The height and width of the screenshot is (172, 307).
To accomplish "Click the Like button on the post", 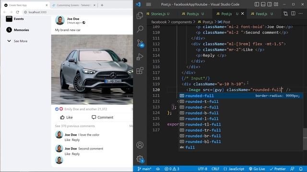I will click(x=66, y=117).
